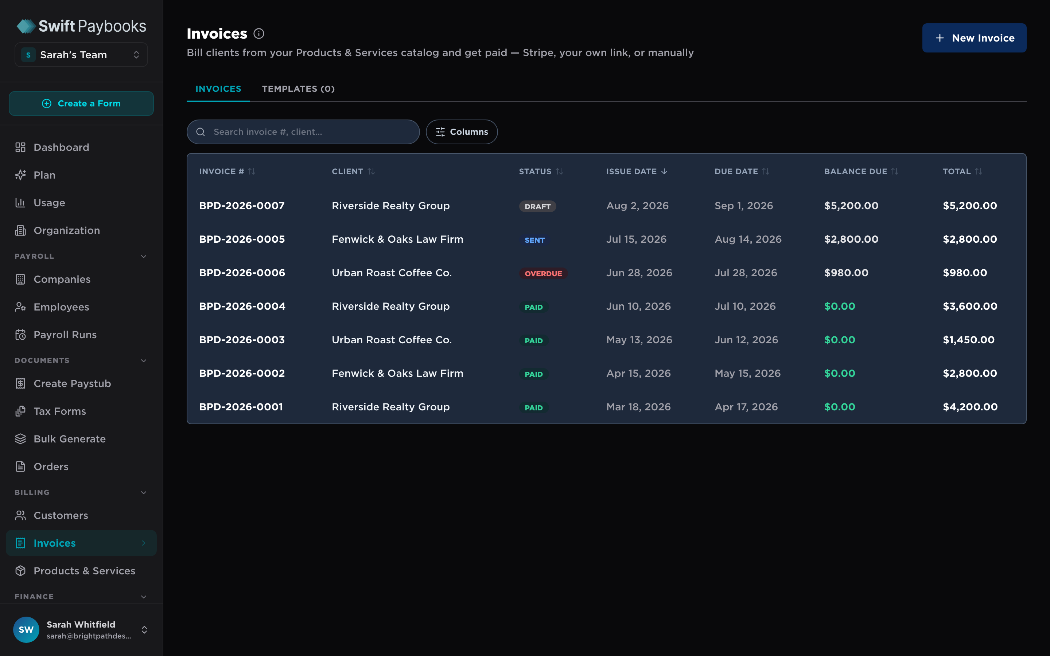The width and height of the screenshot is (1050, 656).
Task: Click the Jun 12, 2026 due date
Action: (746, 340)
